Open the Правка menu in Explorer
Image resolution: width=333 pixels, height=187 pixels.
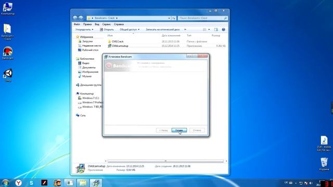(87, 24)
